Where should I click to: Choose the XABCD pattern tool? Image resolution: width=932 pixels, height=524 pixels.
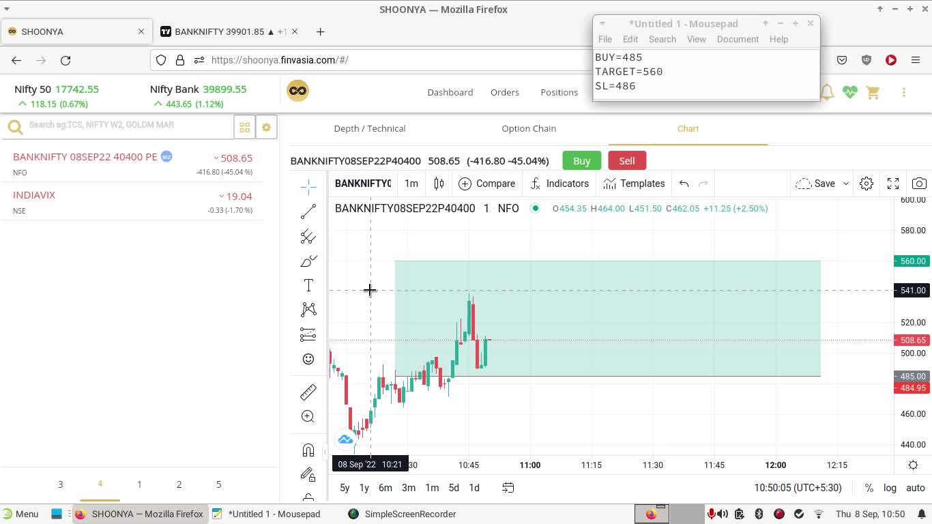coord(308,310)
